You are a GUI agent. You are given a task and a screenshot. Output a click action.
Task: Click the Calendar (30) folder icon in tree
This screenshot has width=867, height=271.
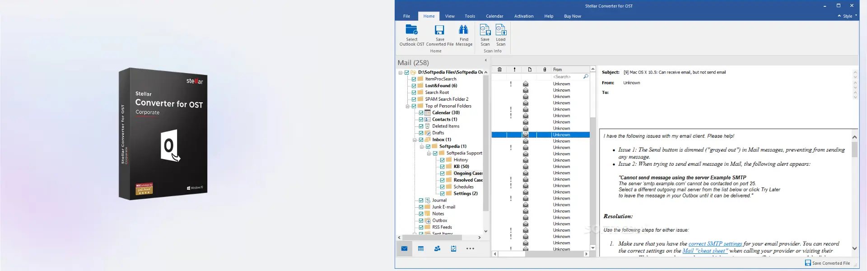428,112
